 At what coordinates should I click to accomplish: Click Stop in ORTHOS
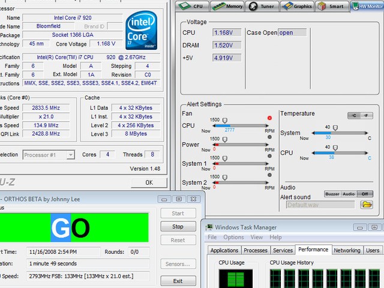point(178,227)
